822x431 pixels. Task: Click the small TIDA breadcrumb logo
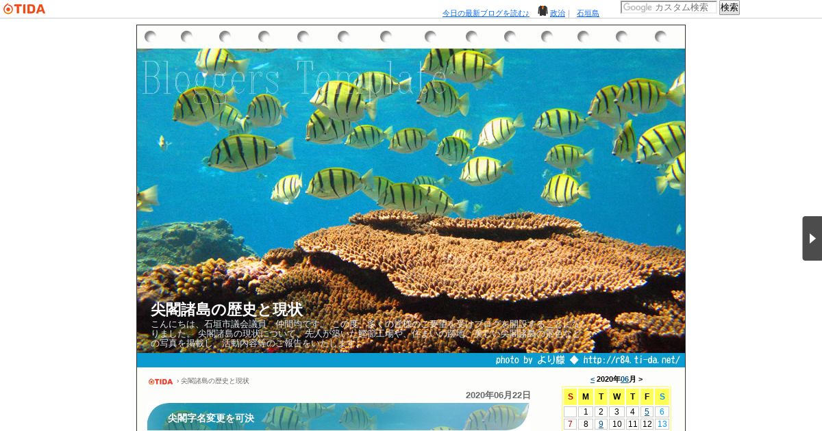point(160,381)
